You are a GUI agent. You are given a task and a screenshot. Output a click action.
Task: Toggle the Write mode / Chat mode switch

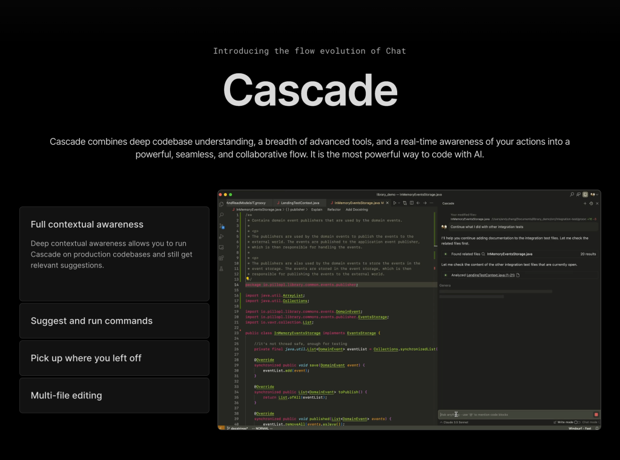click(577, 422)
